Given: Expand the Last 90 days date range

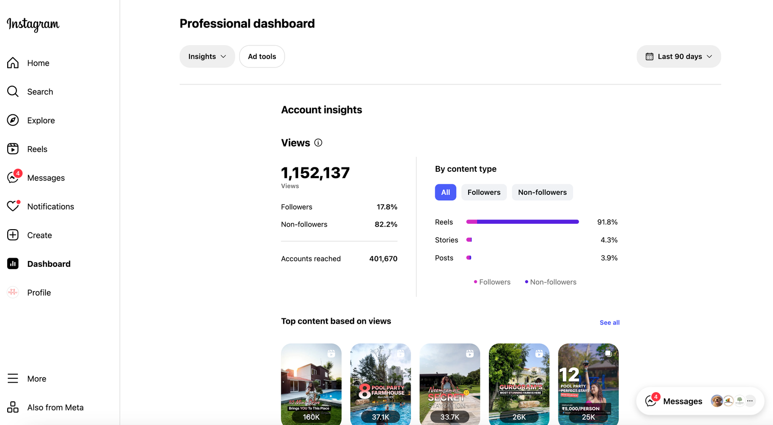Looking at the screenshot, I should [x=679, y=56].
